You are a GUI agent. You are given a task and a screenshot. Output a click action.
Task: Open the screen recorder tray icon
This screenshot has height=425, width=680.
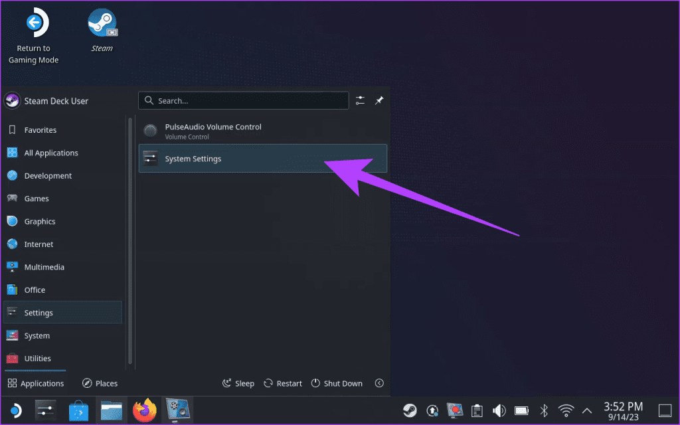455,410
